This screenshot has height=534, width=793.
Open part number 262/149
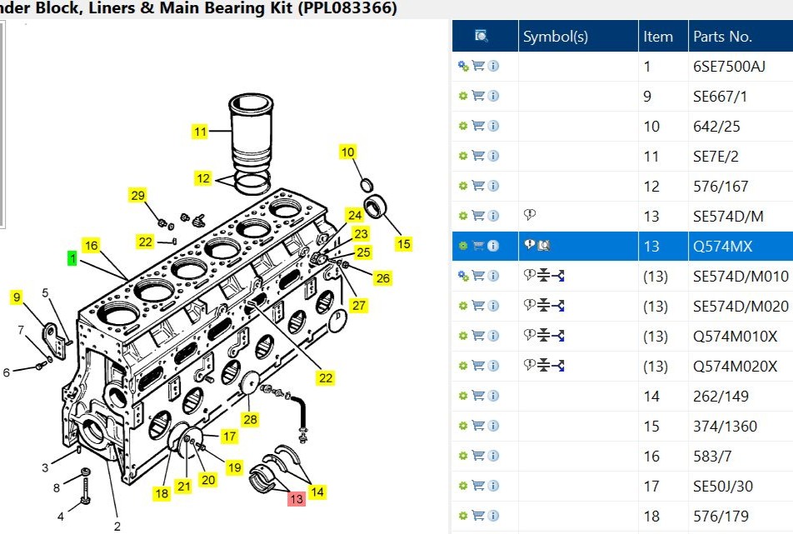pyautogui.click(x=721, y=396)
